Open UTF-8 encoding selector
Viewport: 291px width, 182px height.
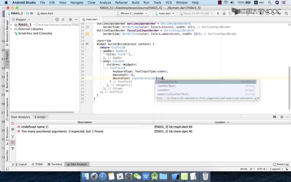click(262, 169)
